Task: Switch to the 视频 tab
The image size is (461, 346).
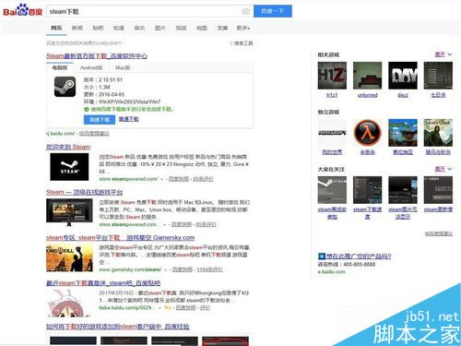Action: coord(181,28)
